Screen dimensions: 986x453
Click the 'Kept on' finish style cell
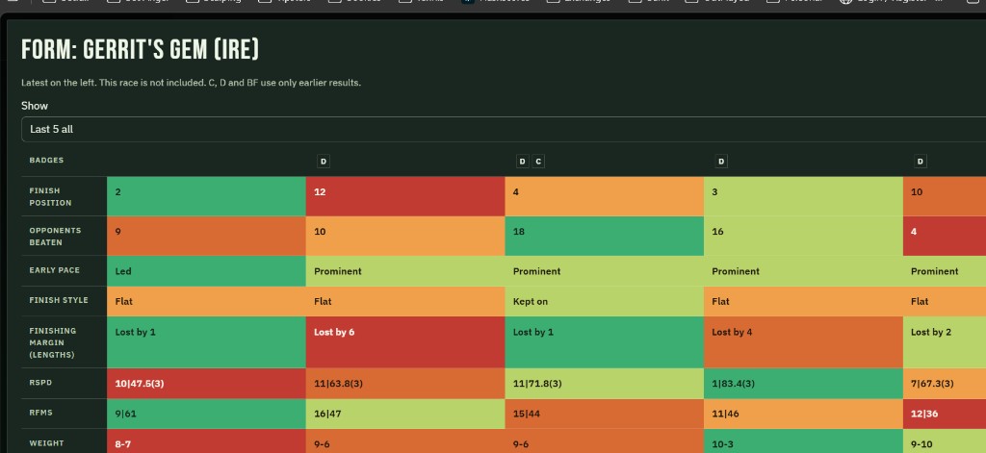[605, 301]
